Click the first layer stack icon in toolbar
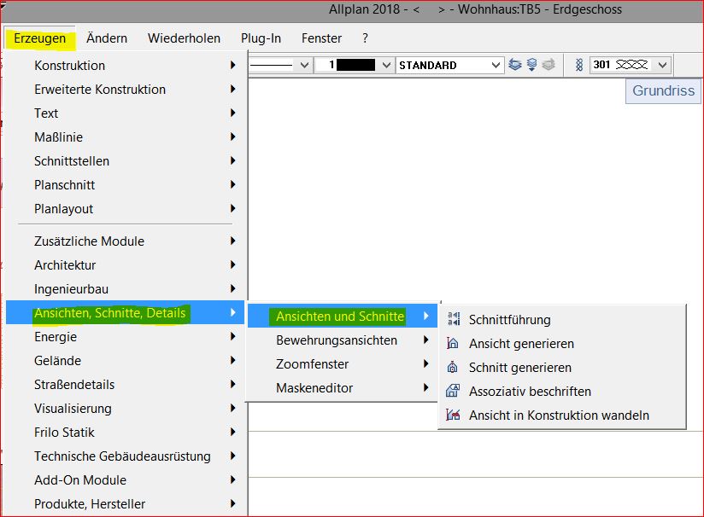This screenshot has width=704, height=517. pyautogui.click(x=514, y=65)
